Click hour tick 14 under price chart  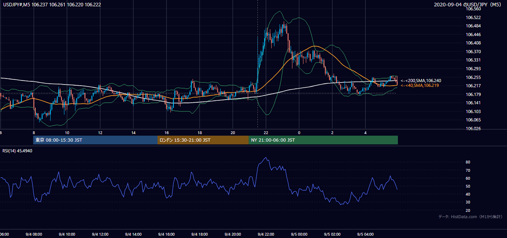[133, 132]
